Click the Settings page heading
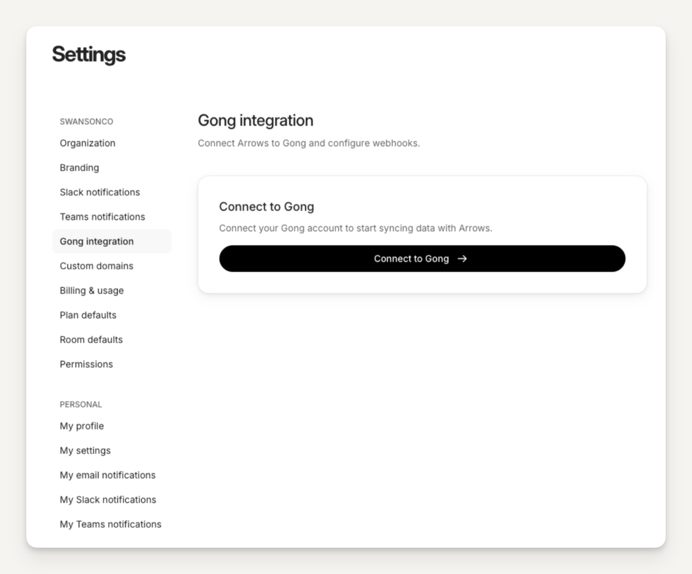 tap(89, 54)
